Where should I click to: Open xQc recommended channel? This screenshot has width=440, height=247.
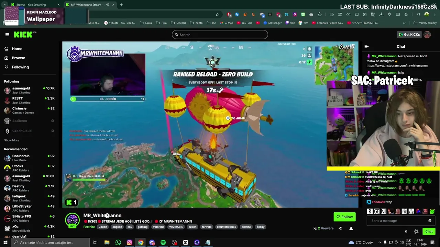point(29,228)
